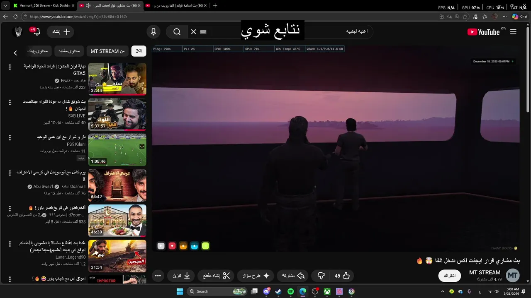This screenshot has width=531, height=298.
Task: Open the 46:30 iftar video thumbnail
Action: 117,220
